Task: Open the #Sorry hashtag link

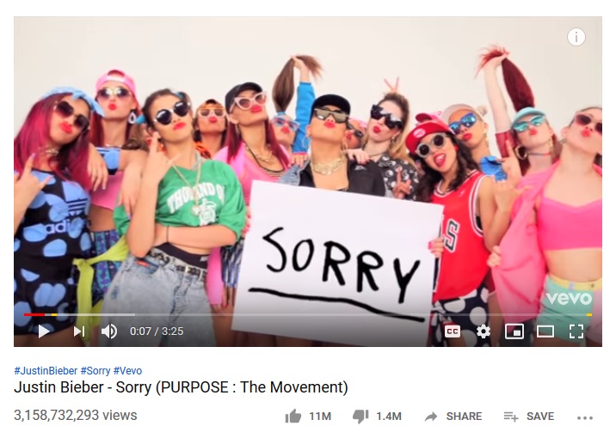Action: click(95, 370)
